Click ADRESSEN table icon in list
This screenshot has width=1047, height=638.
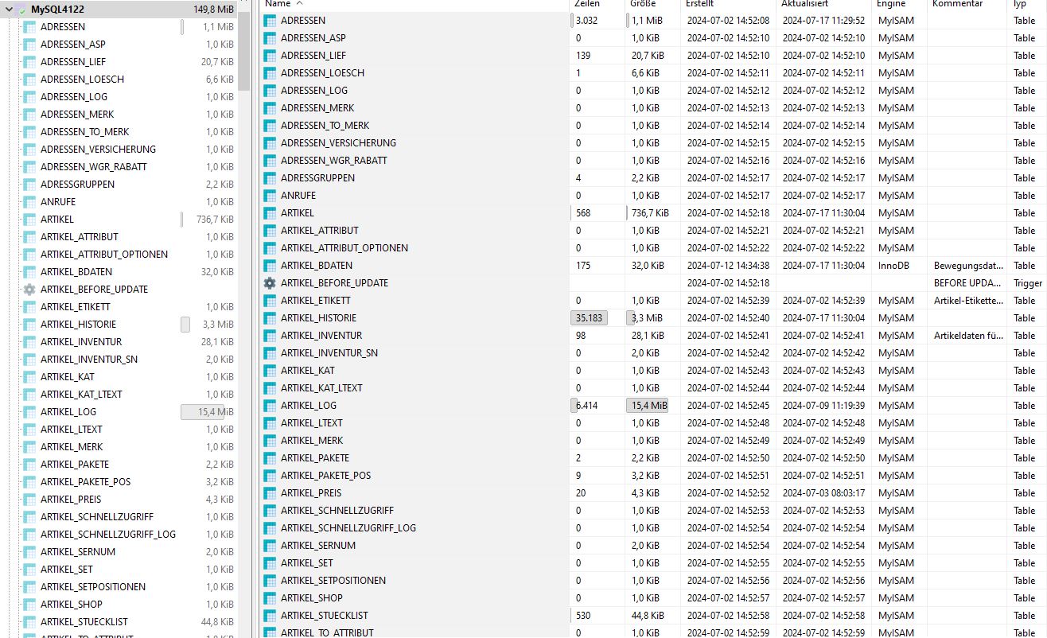click(x=270, y=21)
